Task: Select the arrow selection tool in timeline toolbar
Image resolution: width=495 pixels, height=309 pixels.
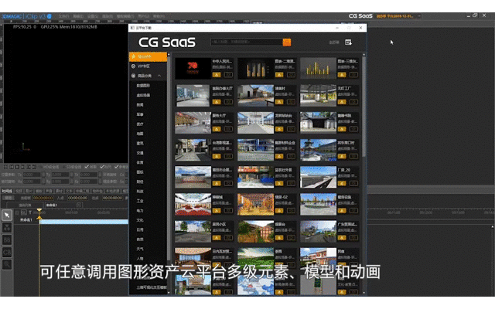Action: click(7, 215)
